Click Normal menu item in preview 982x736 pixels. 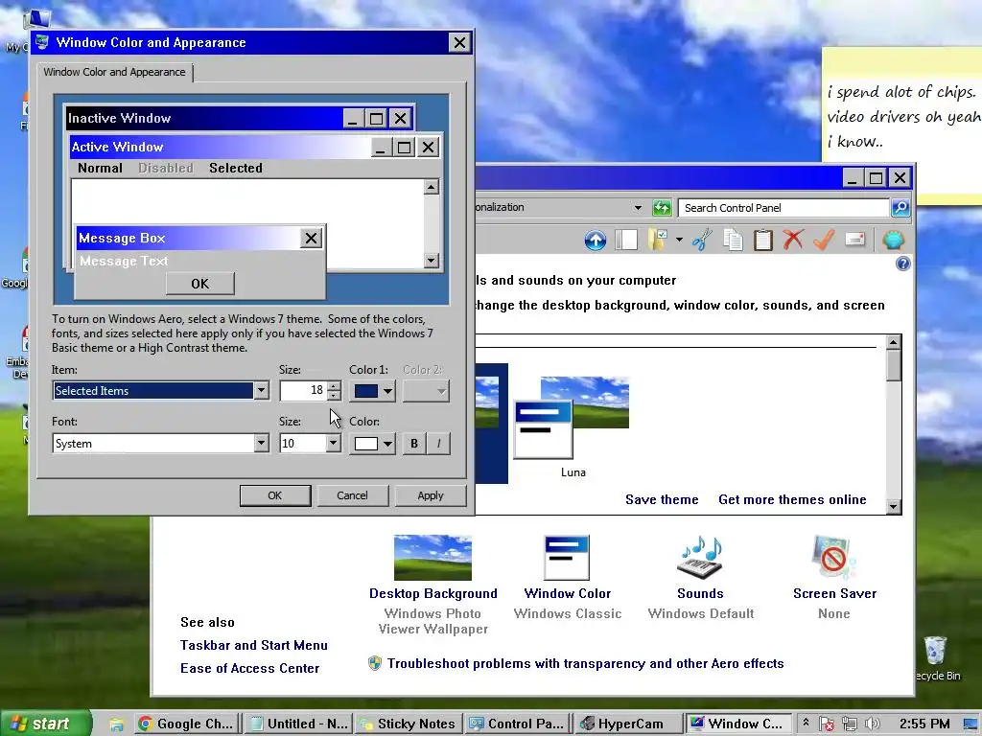(100, 168)
